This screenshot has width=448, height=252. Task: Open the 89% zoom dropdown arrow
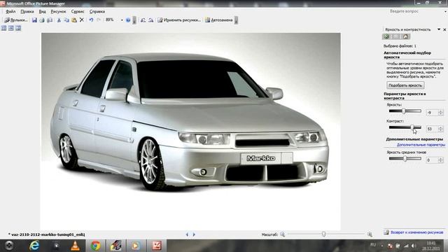[122, 20]
